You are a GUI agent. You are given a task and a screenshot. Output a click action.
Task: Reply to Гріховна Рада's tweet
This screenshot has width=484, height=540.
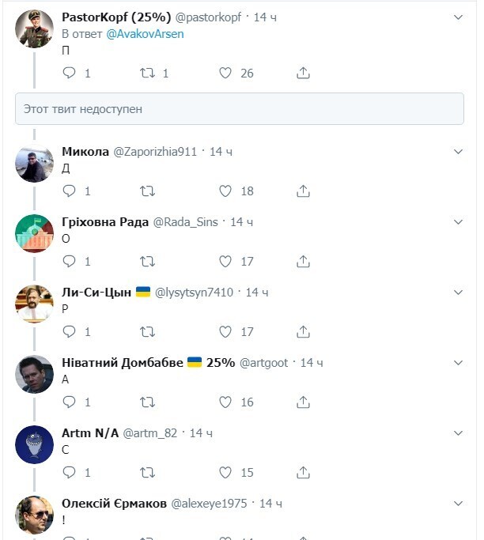coord(69,261)
